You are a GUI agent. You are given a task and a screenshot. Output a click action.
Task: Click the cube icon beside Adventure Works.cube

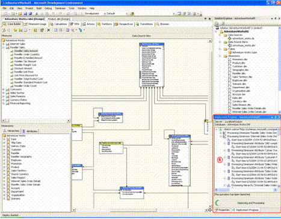click(230, 52)
